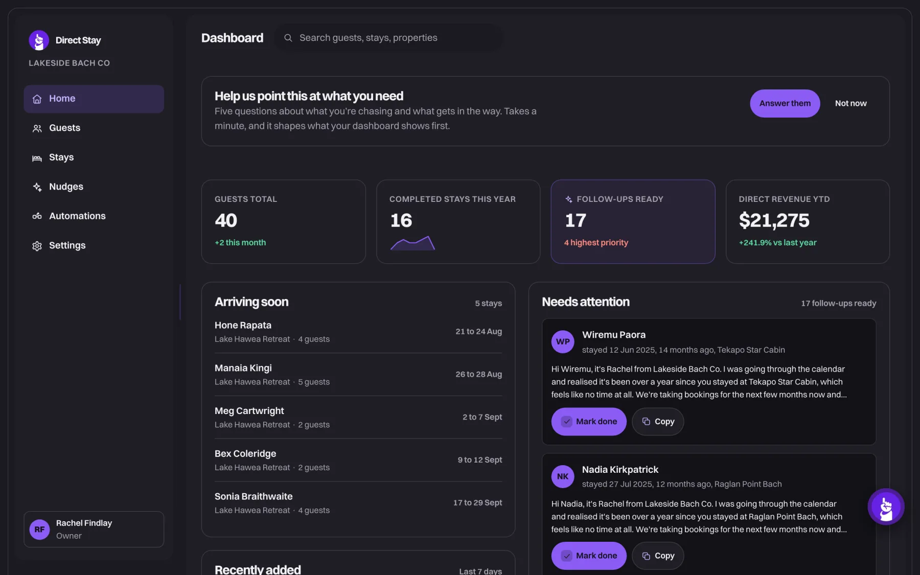This screenshot has height=575, width=920.
Task: Dismiss the questions banner with Not now
Action: [x=850, y=103]
